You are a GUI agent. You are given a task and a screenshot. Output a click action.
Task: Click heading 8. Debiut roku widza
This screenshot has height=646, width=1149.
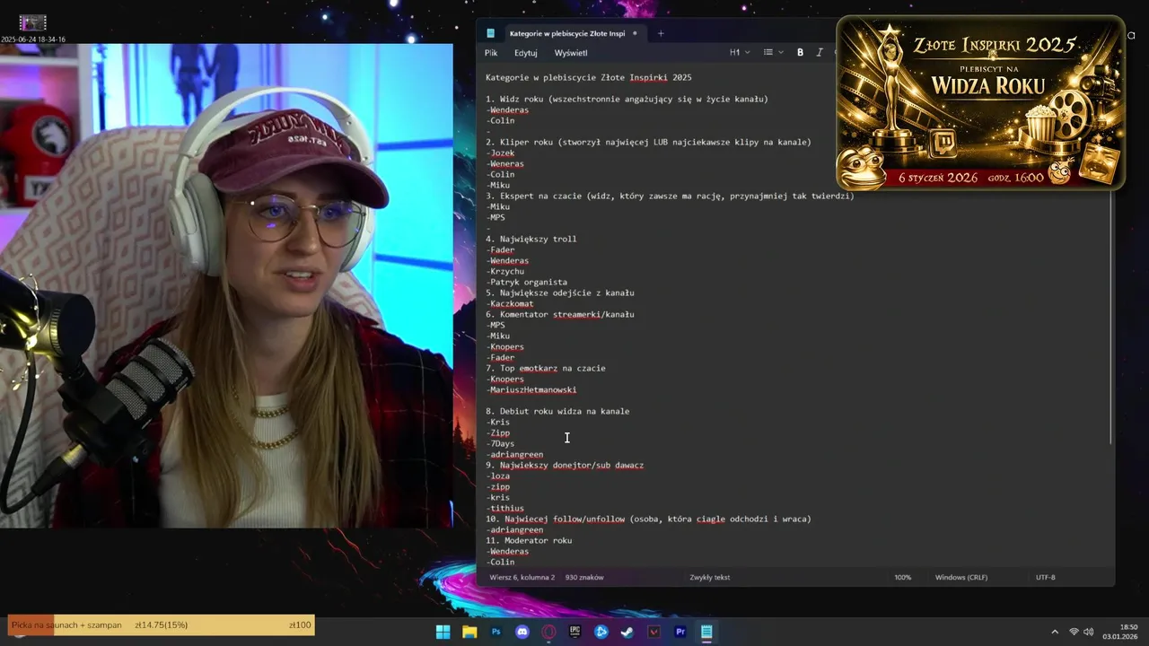tap(557, 411)
